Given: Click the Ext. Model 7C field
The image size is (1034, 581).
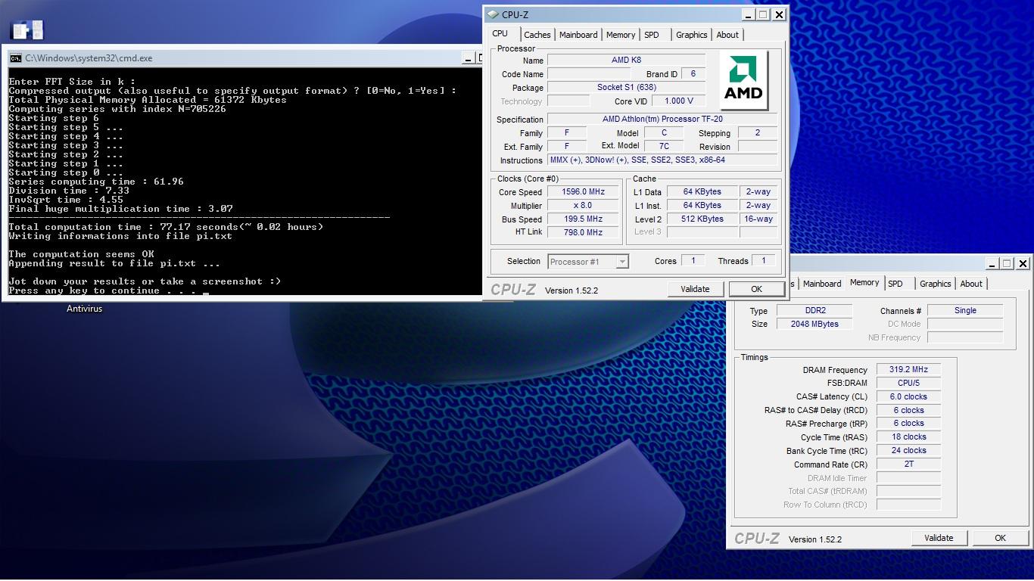Looking at the screenshot, I should [x=664, y=147].
